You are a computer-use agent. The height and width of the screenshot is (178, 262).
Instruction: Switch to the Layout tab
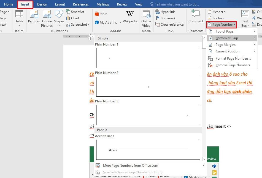pyautogui.click(x=60, y=4)
